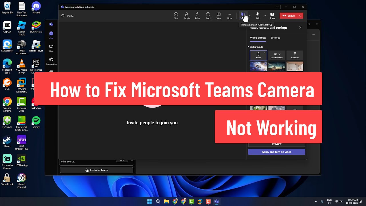The width and height of the screenshot is (366, 206).
Task: Open Communities in Teams left sidebar
Action: tap(51, 61)
